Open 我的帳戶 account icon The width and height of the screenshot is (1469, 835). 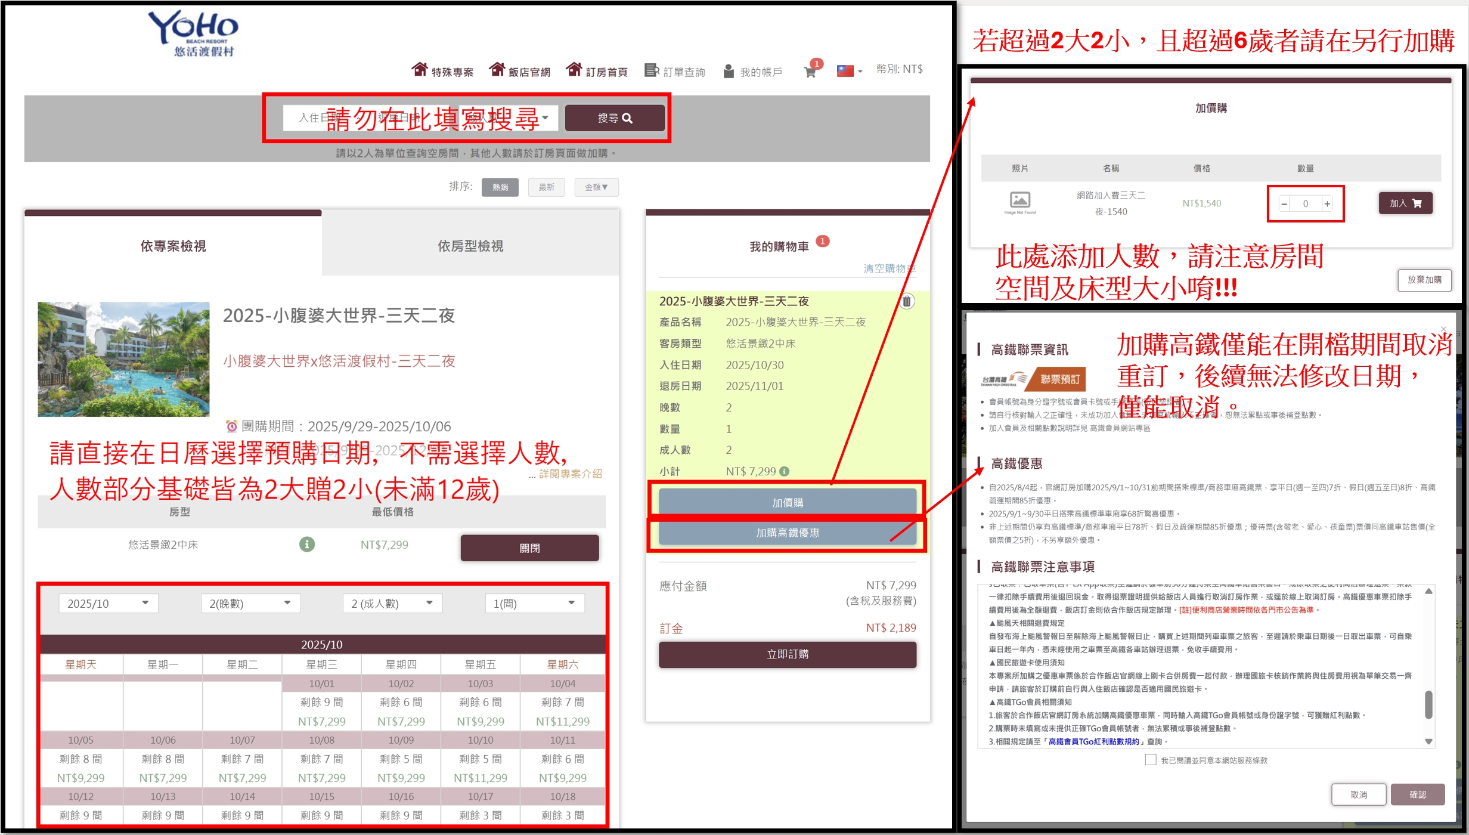tap(729, 72)
